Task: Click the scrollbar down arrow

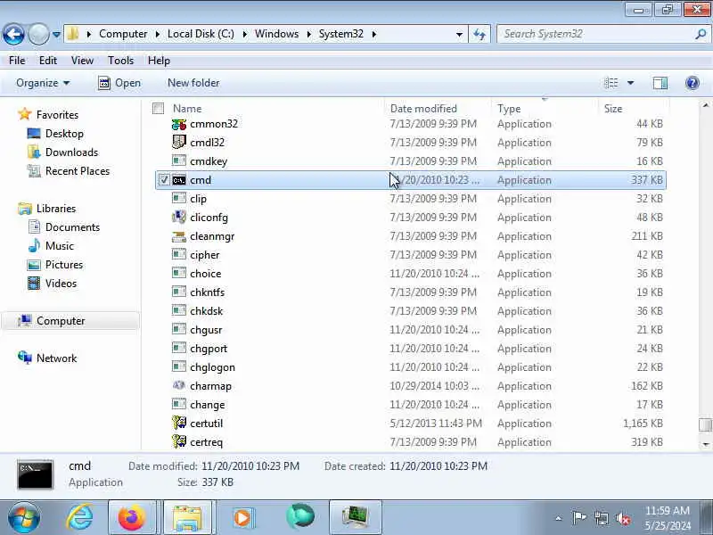Action: click(705, 444)
